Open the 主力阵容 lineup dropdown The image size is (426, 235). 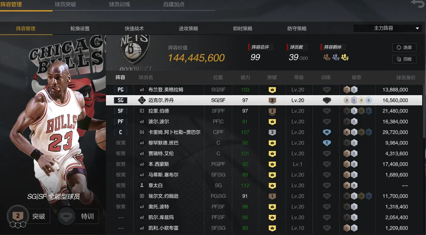click(388, 28)
